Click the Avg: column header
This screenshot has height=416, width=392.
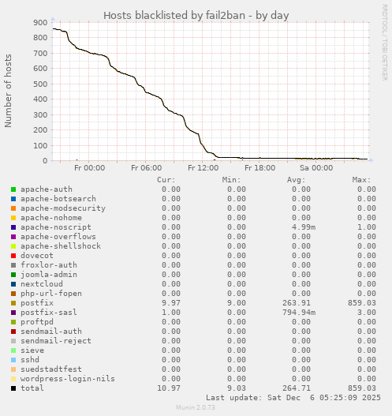click(297, 180)
